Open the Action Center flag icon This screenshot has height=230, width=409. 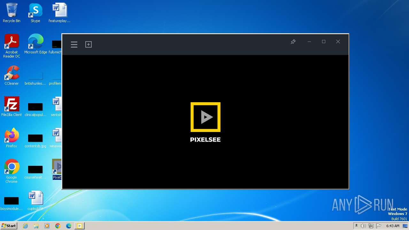379,226
